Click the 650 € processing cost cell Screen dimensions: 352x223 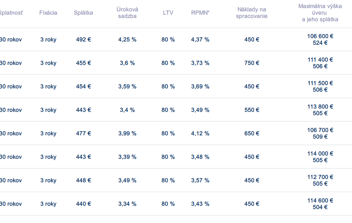(252, 134)
